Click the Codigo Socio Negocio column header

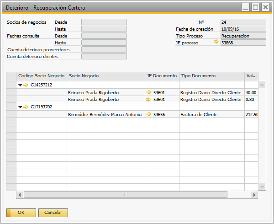[x=41, y=76]
